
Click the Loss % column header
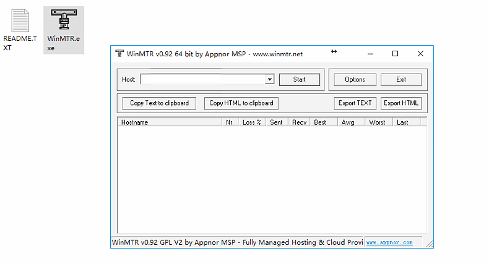tap(251, 122)
